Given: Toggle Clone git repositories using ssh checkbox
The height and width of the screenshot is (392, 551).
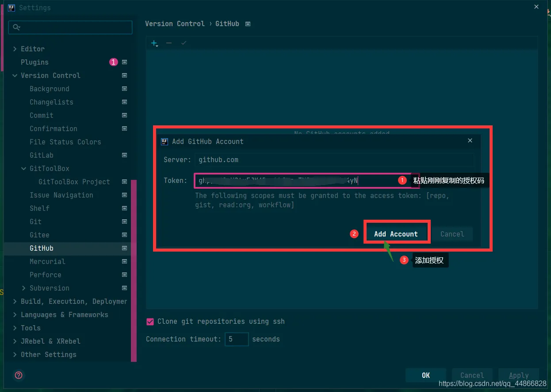Looking at the screenshot, I should pyautogui.click(x=150, y=322).
